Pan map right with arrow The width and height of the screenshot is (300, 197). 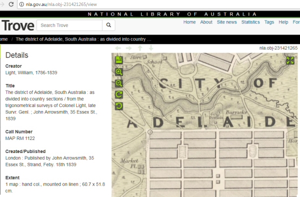click(x=129, y=48)
